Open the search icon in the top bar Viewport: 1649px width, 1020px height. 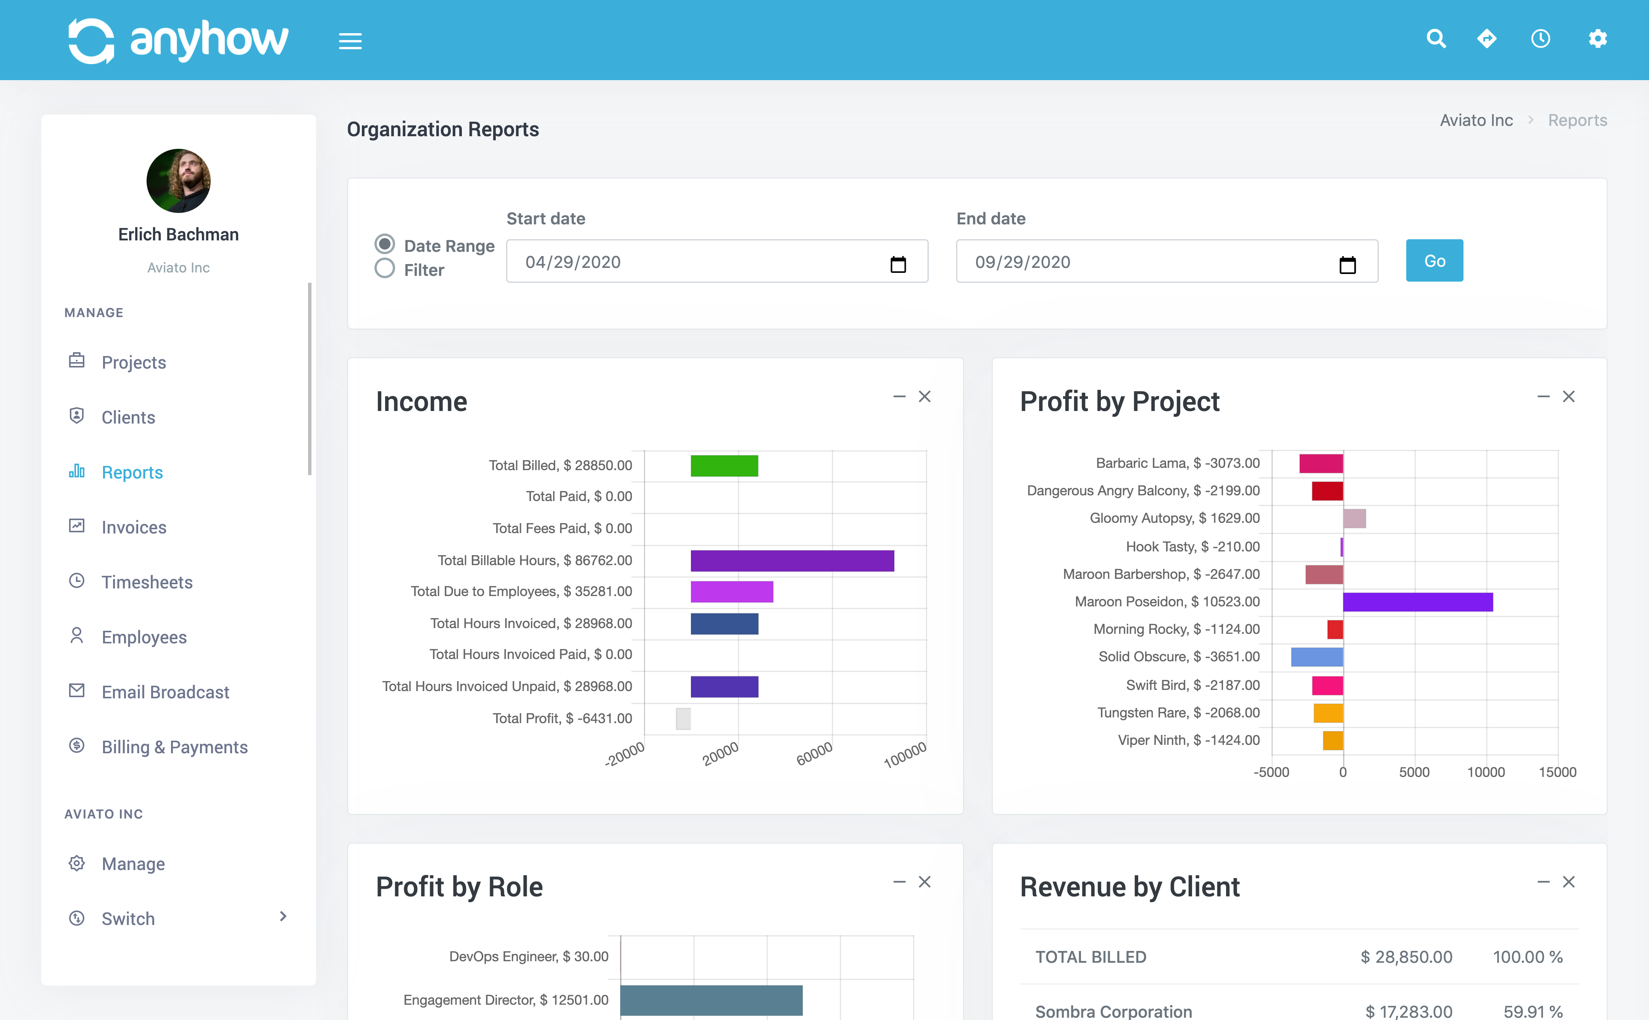[x=1436, y=39]
